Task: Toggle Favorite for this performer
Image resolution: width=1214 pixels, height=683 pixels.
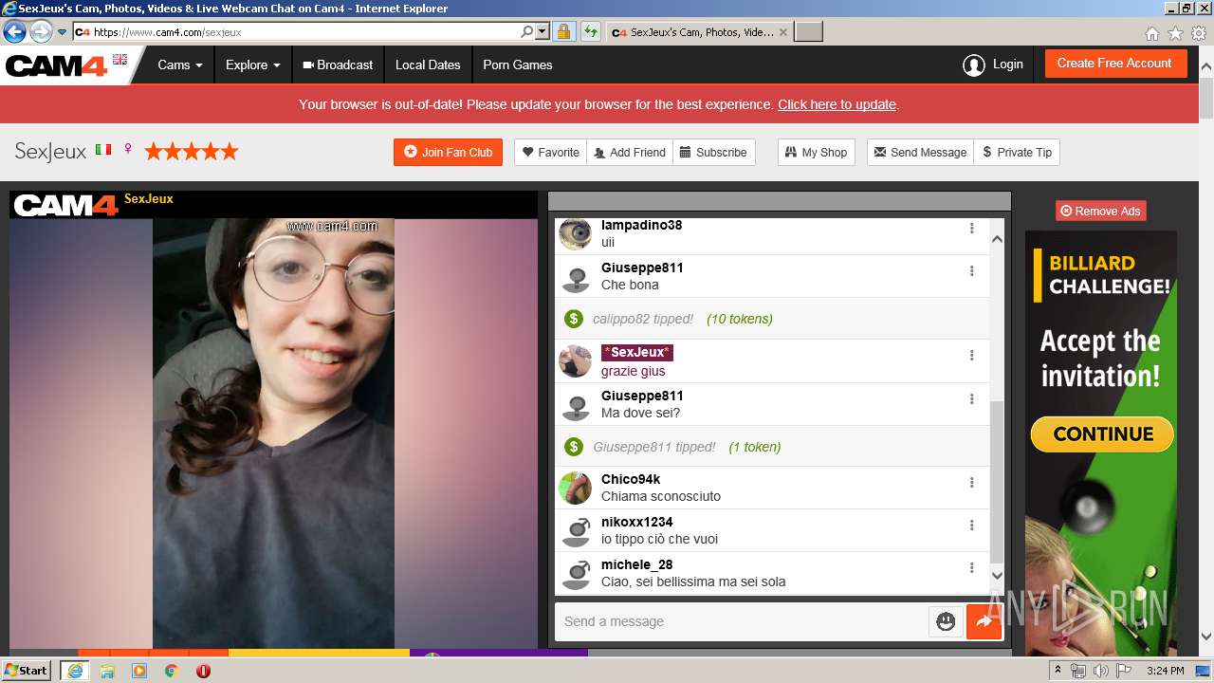Action: click(x=551, y=152)
